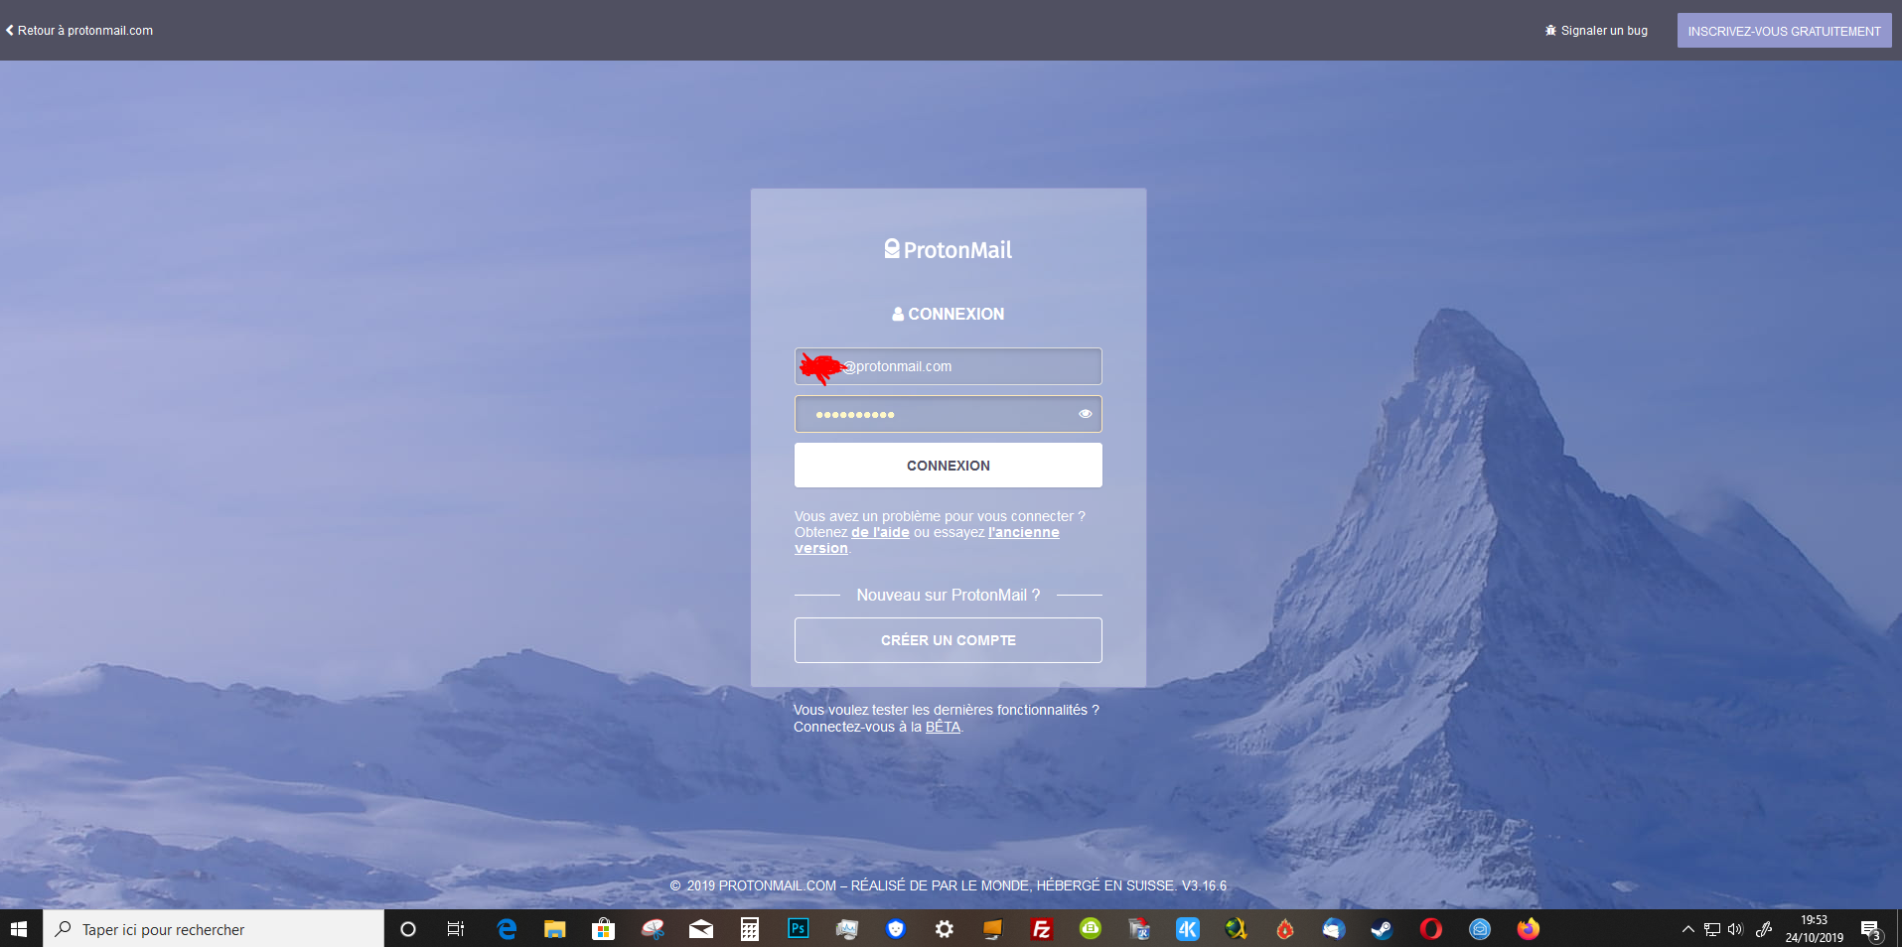The width and height of the screenshot is (1902, 947).
Task: Focus the password field
Action: coord(949,414)
